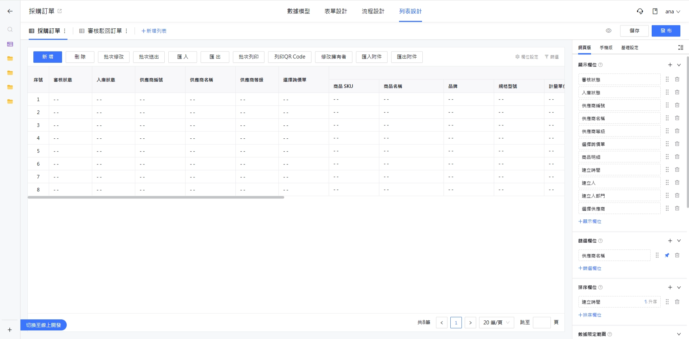Open the more options dots for 審核駁回訂單

tap(126, 31)
